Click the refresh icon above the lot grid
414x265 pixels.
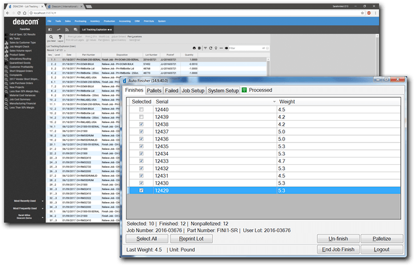pos(210,48)
